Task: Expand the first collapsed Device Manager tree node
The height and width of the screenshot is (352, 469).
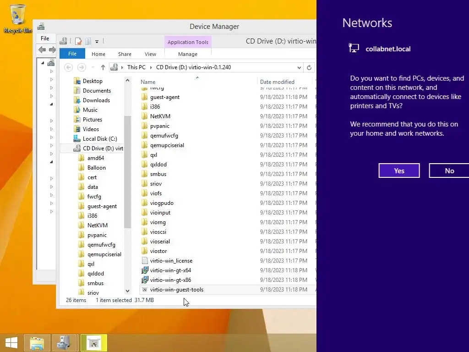Action: coord(51,71)
